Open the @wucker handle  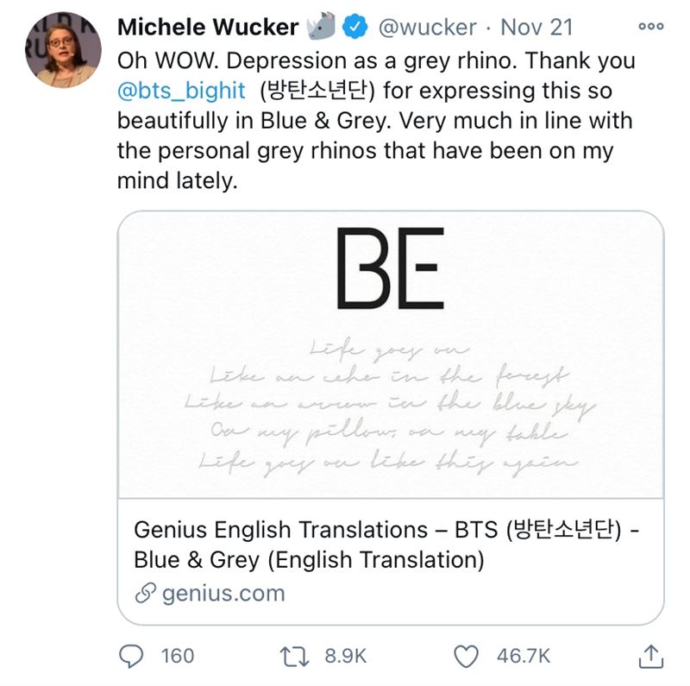tap(427, 28)
